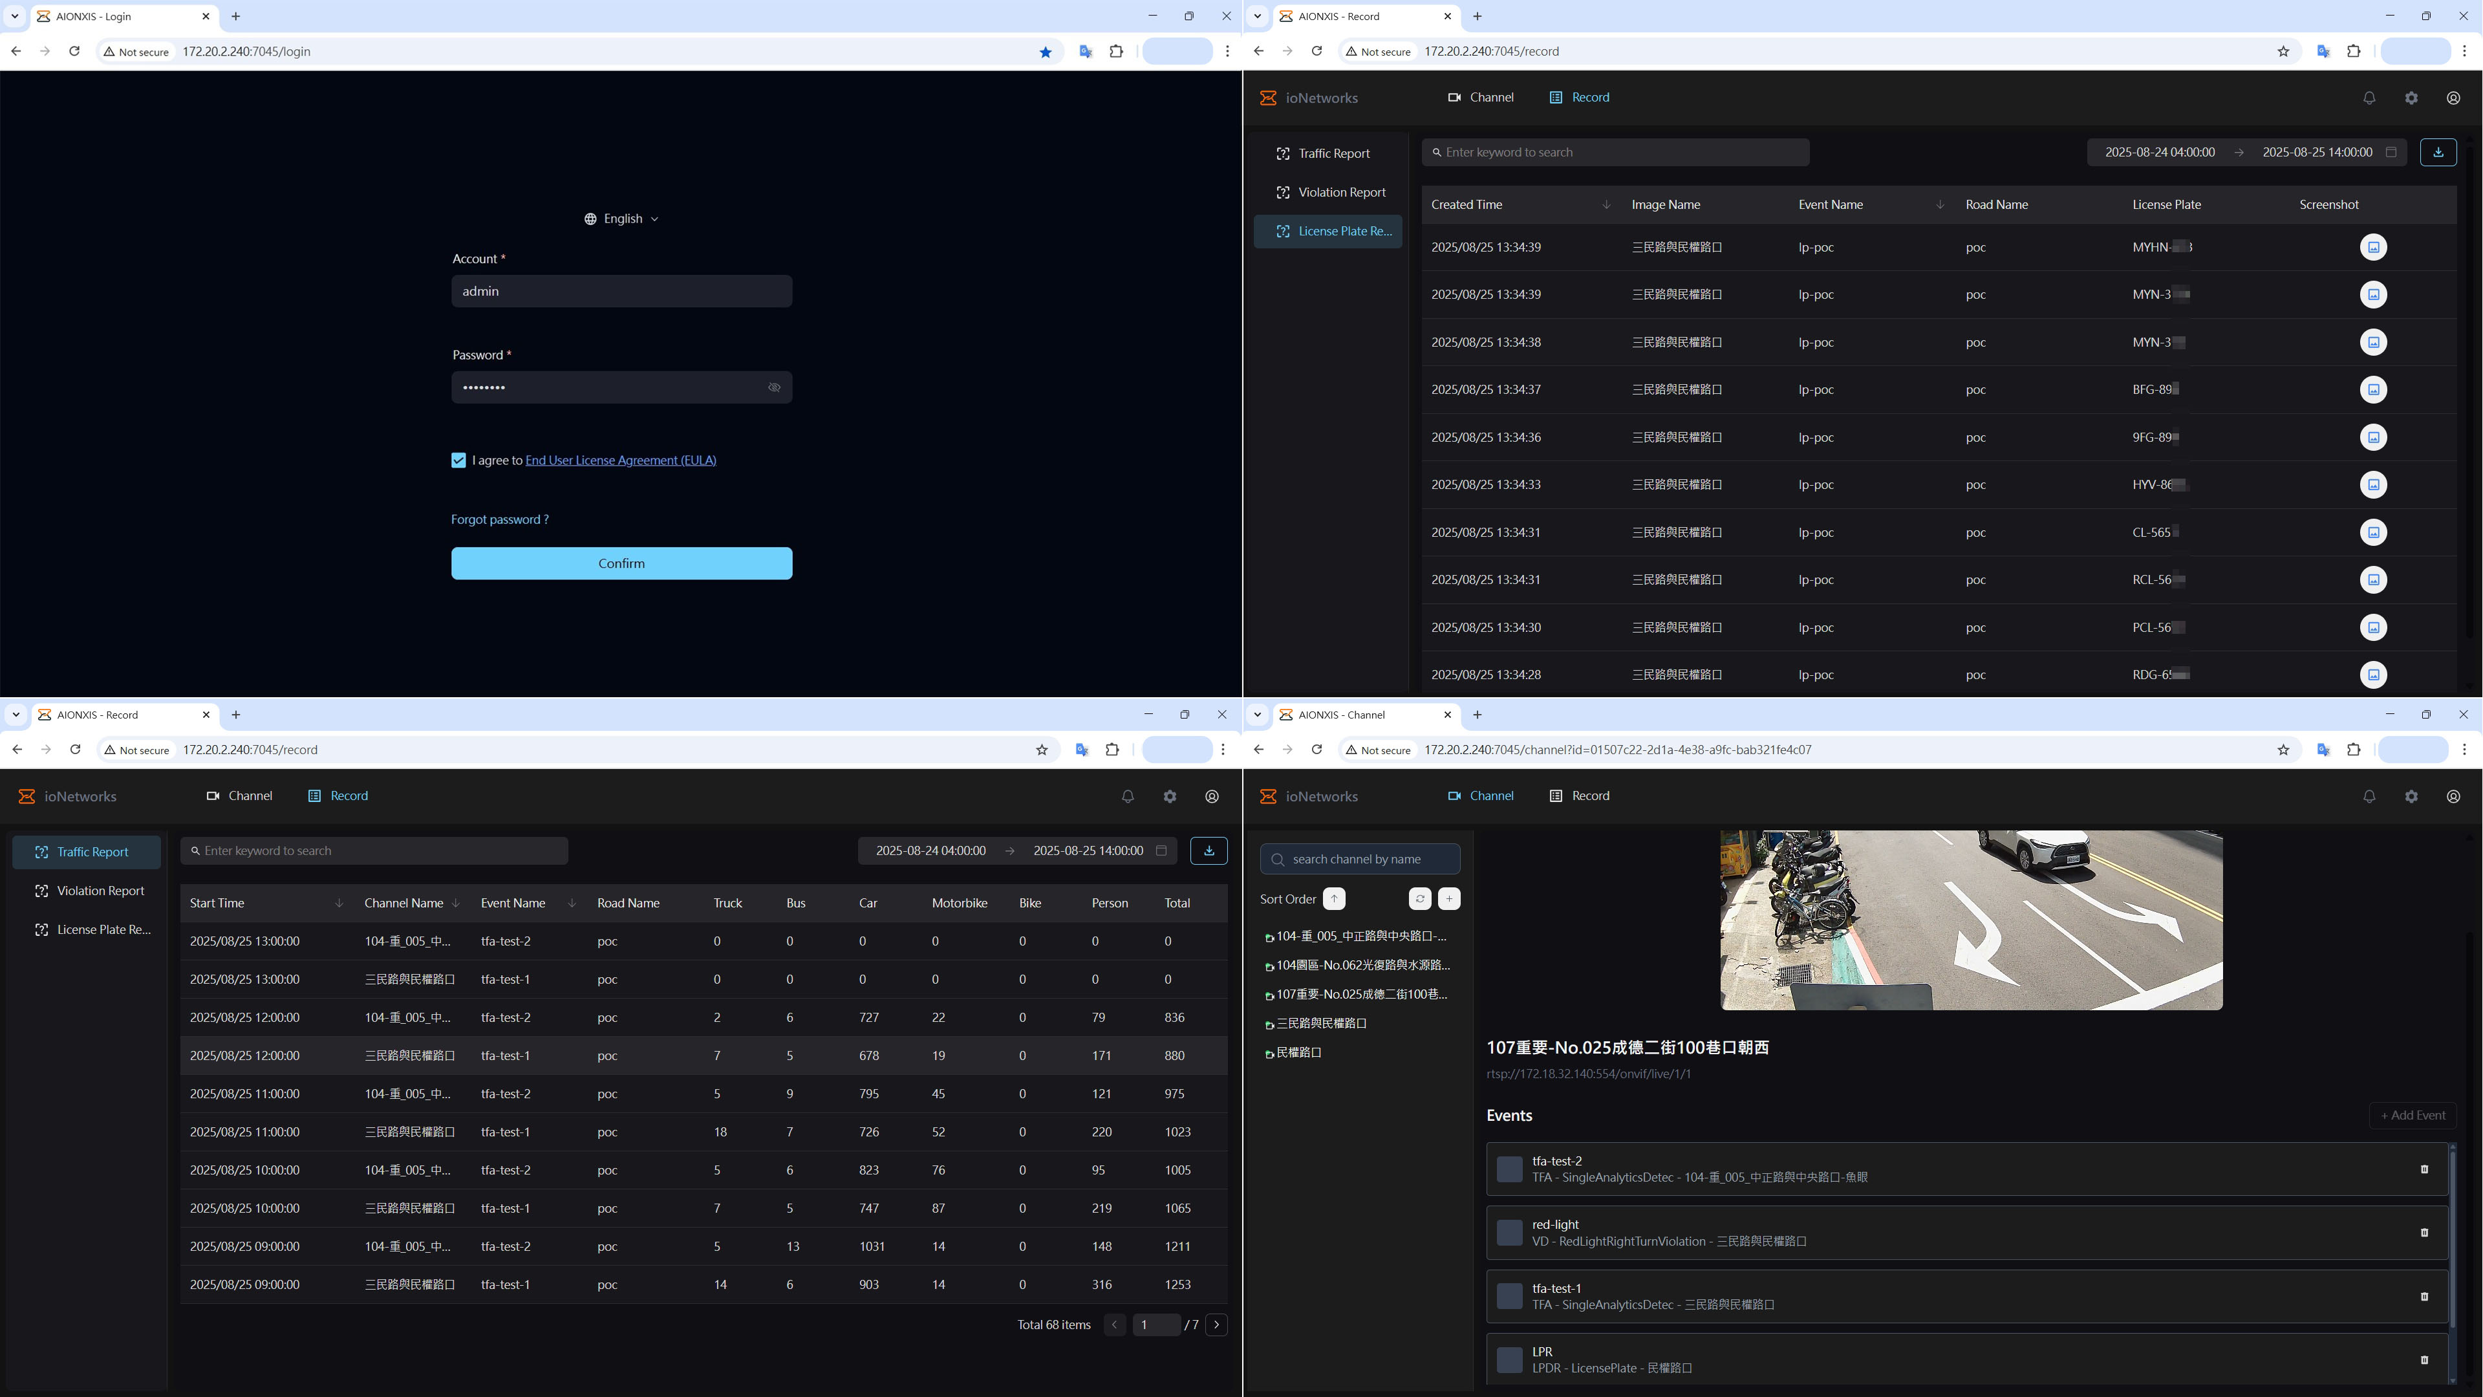Open the English language dropdown
The height and width of the screenshot is (1397, 2483).
coord(621,219)
